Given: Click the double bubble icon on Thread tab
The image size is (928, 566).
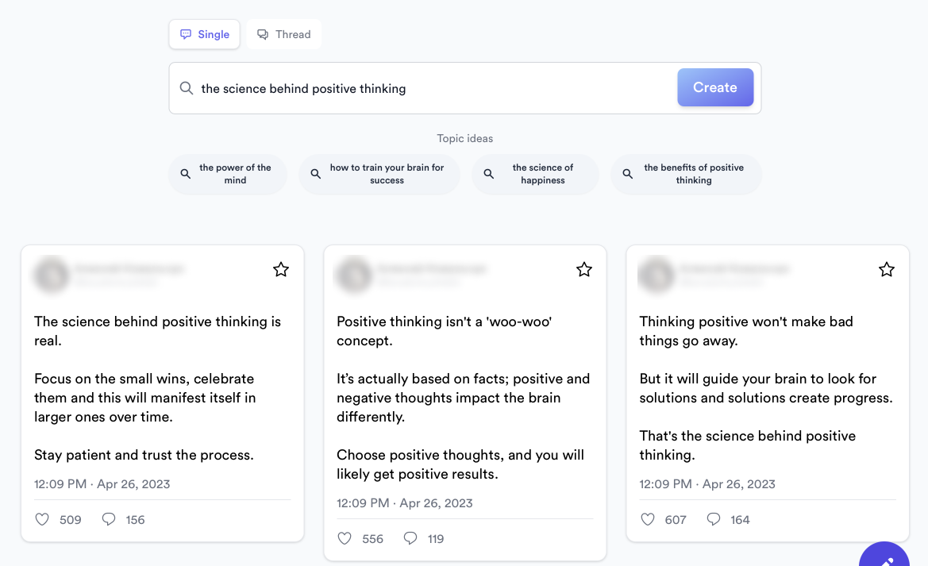Looking at the screenshot, I should [263, 34].
